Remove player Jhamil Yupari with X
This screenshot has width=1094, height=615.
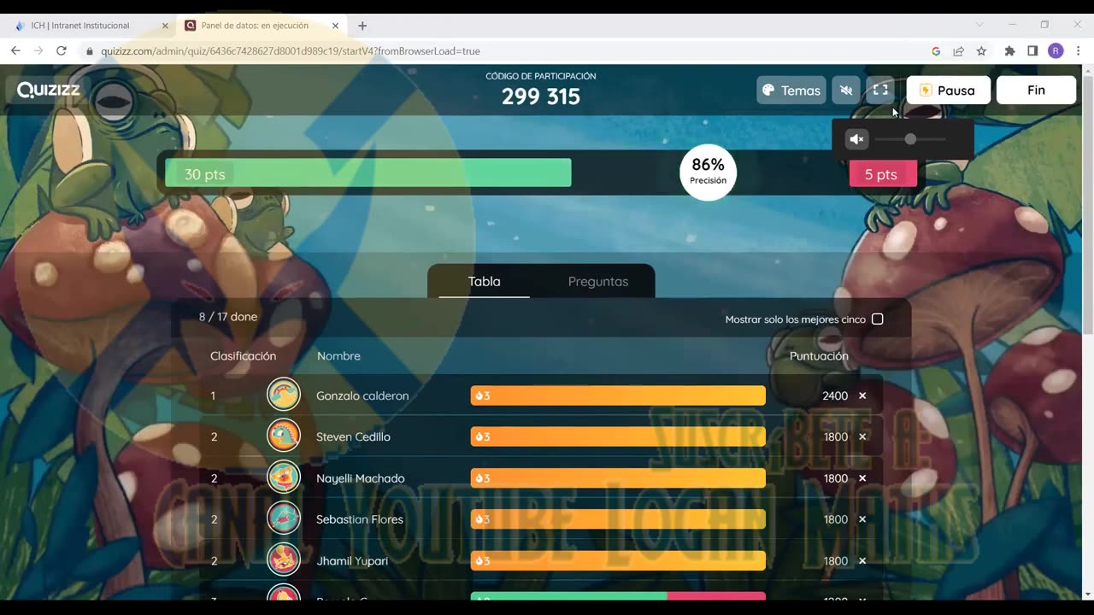(x=862, y=560)
